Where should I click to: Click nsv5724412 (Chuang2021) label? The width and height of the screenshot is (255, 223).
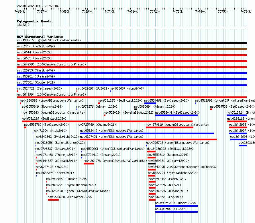(101, 155)
